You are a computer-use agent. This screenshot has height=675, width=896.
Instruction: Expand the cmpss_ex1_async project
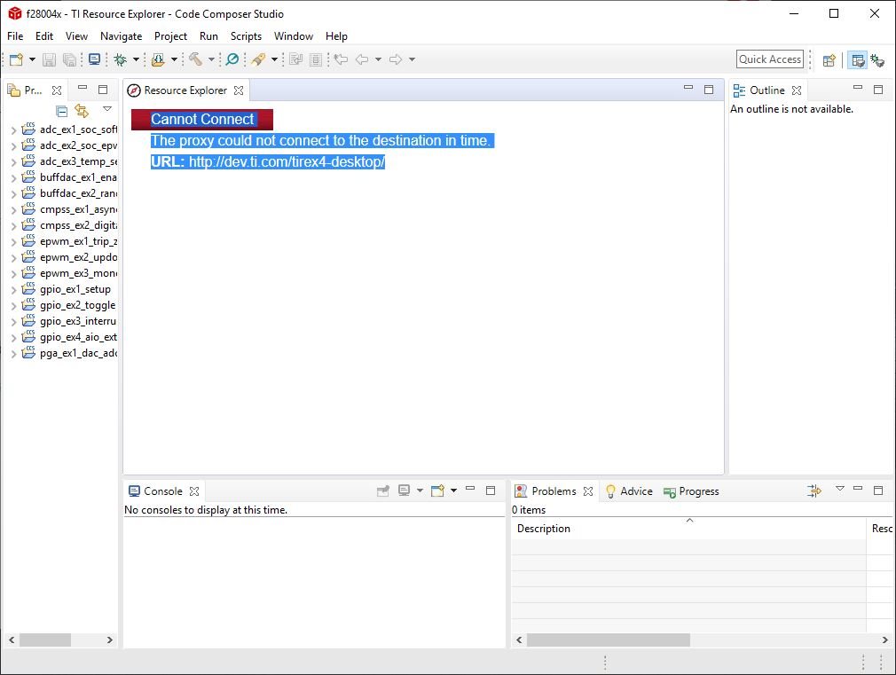[13, 210]
